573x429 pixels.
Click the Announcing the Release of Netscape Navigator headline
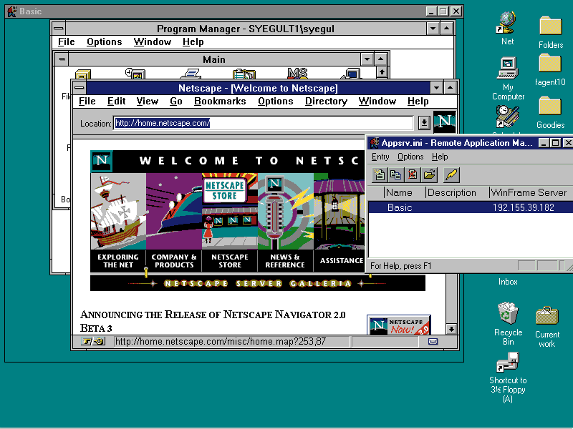[x=213, y=321]
